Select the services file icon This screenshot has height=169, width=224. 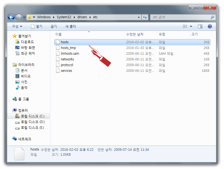click(58, 71)
